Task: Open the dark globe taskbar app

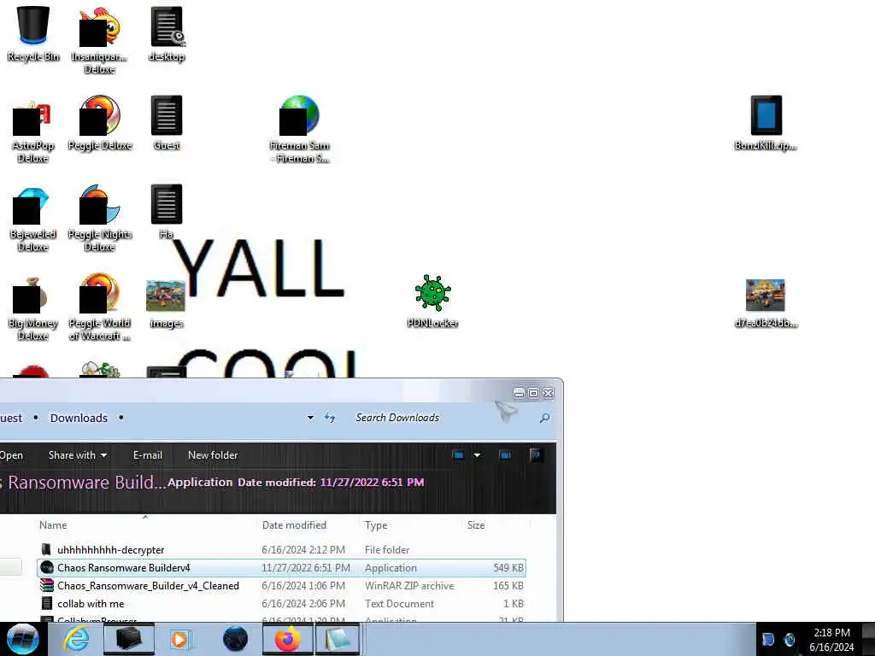Action: click(235, 639)
